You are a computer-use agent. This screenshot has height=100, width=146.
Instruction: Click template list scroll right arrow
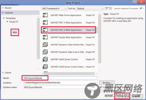(97, 73)
